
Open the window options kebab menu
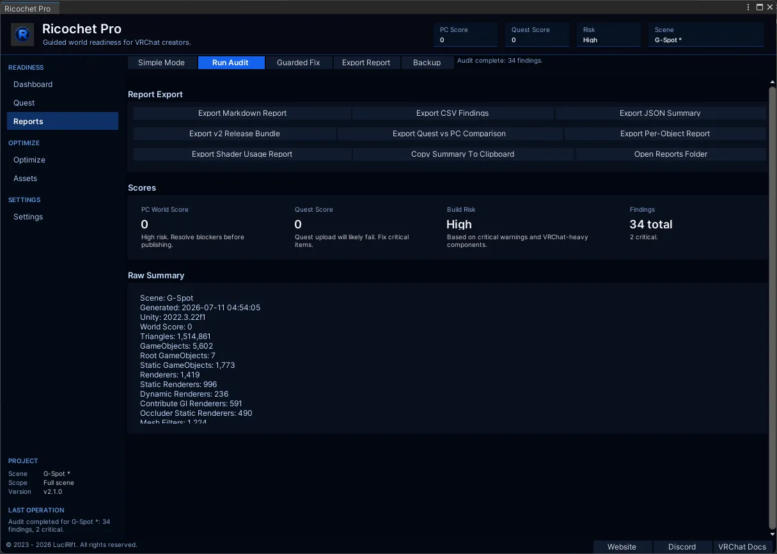point(748,7)
